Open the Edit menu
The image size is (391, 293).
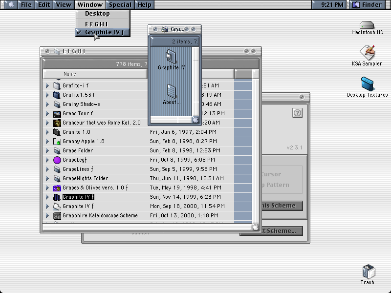tap(44, 4)
